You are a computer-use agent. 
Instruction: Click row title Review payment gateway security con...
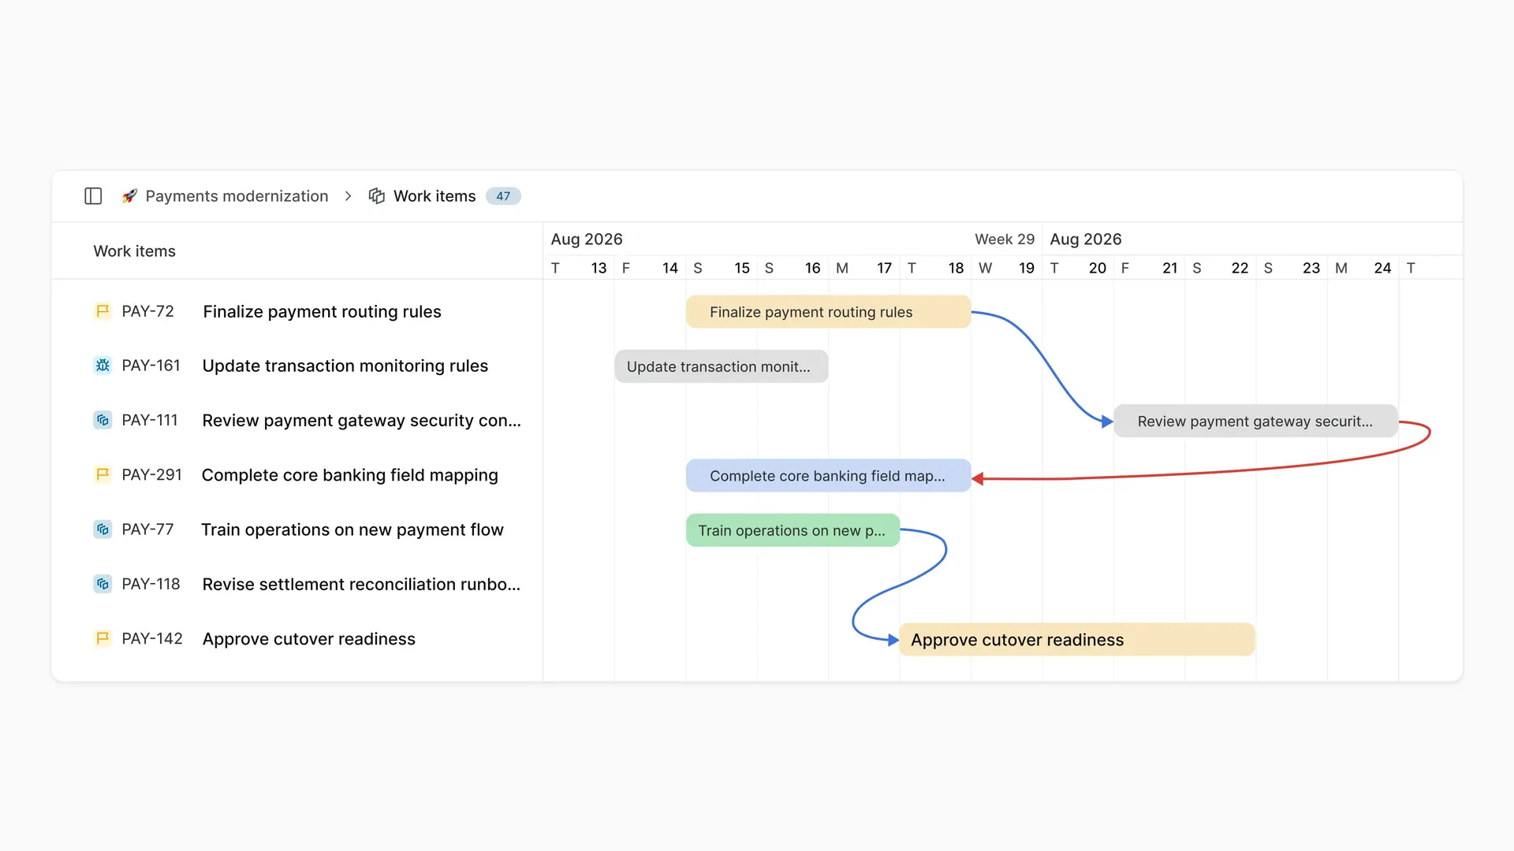(361, 421)
